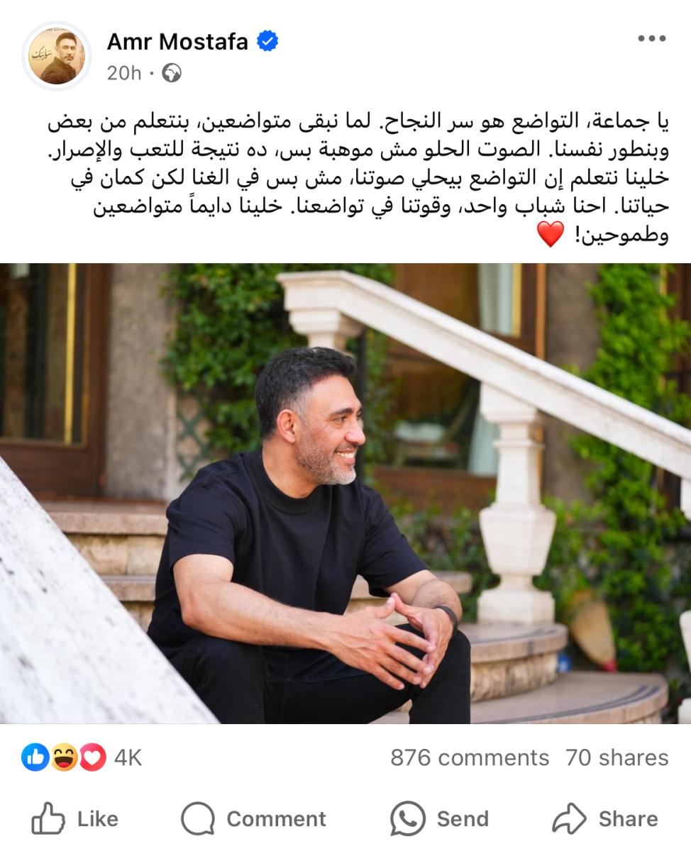Tap the thumbs-up Like icon

48,819
